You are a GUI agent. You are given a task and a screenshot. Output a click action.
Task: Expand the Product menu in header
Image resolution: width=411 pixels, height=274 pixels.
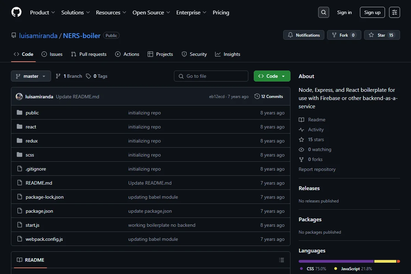point(42,12)
